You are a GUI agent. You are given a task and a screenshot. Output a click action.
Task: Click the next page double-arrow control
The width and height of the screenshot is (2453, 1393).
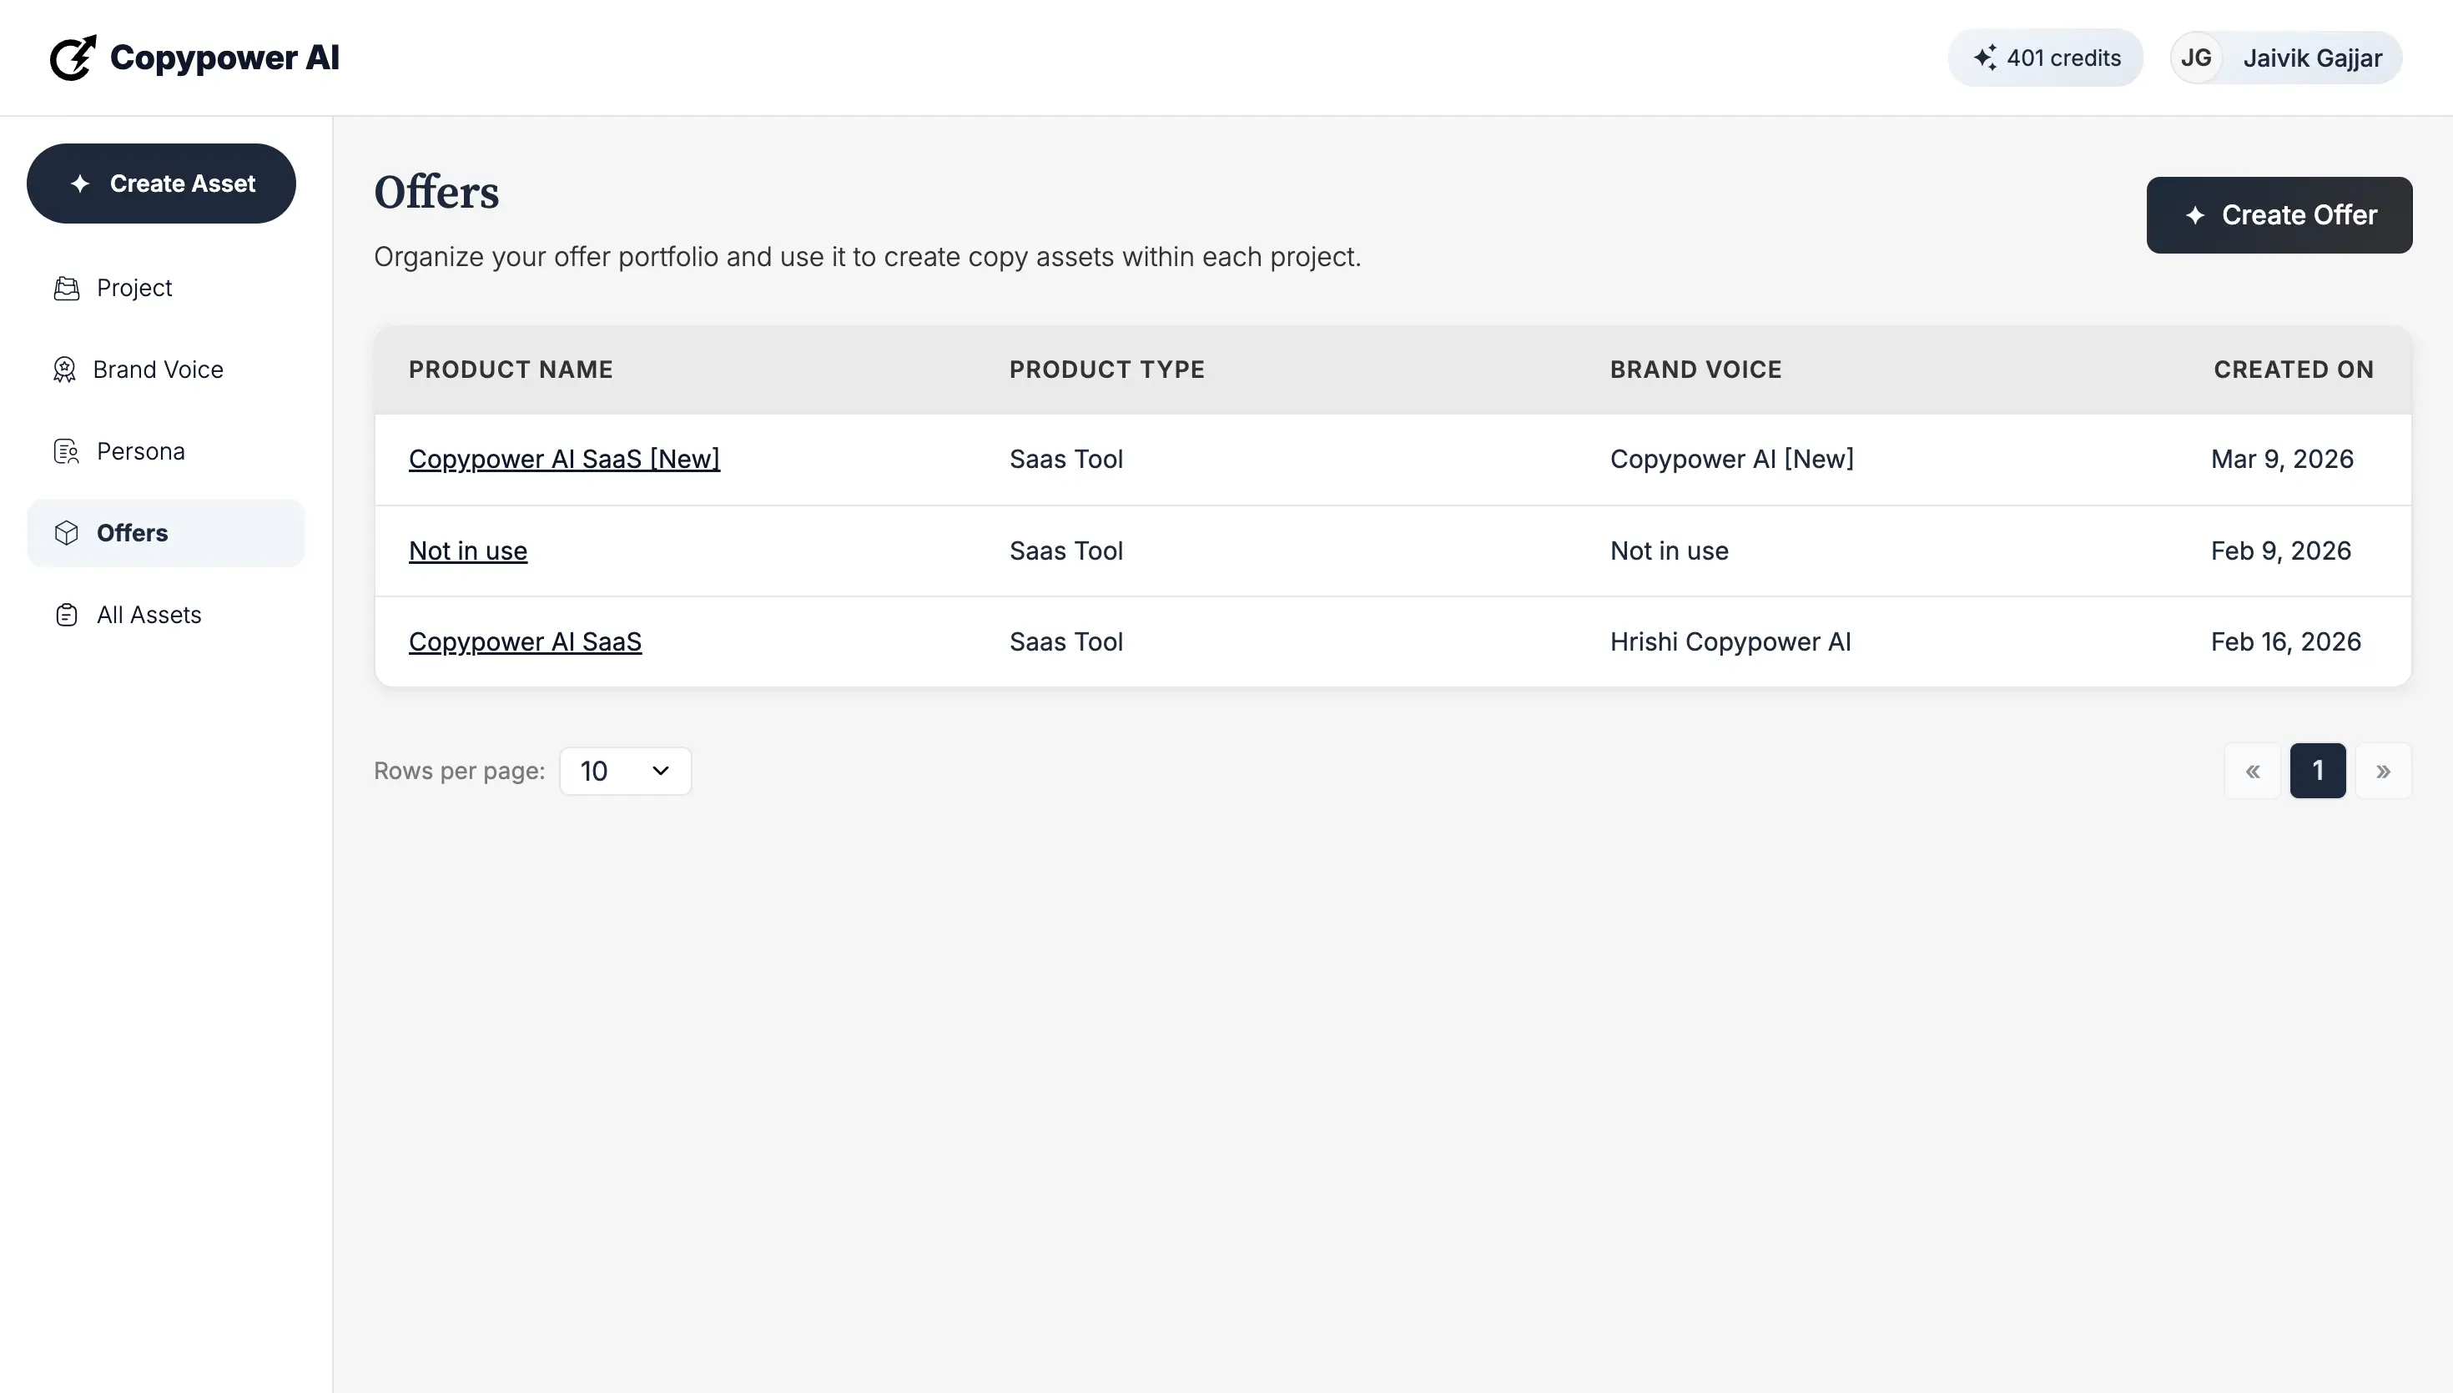[2383, 770]
